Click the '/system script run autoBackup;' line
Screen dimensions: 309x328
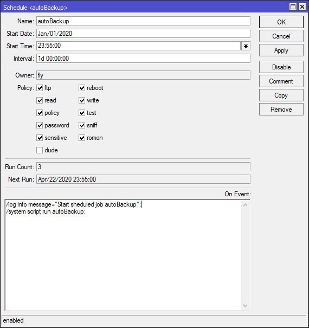46,211
